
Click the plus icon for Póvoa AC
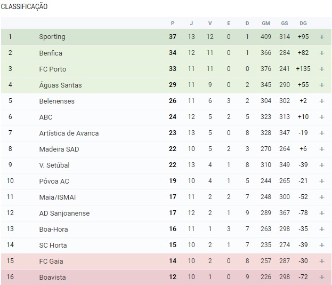321,181
